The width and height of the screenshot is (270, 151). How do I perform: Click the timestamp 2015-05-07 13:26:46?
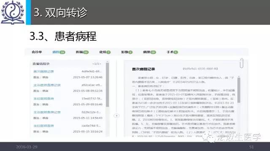pyautogui.click(x=88, y=77)
